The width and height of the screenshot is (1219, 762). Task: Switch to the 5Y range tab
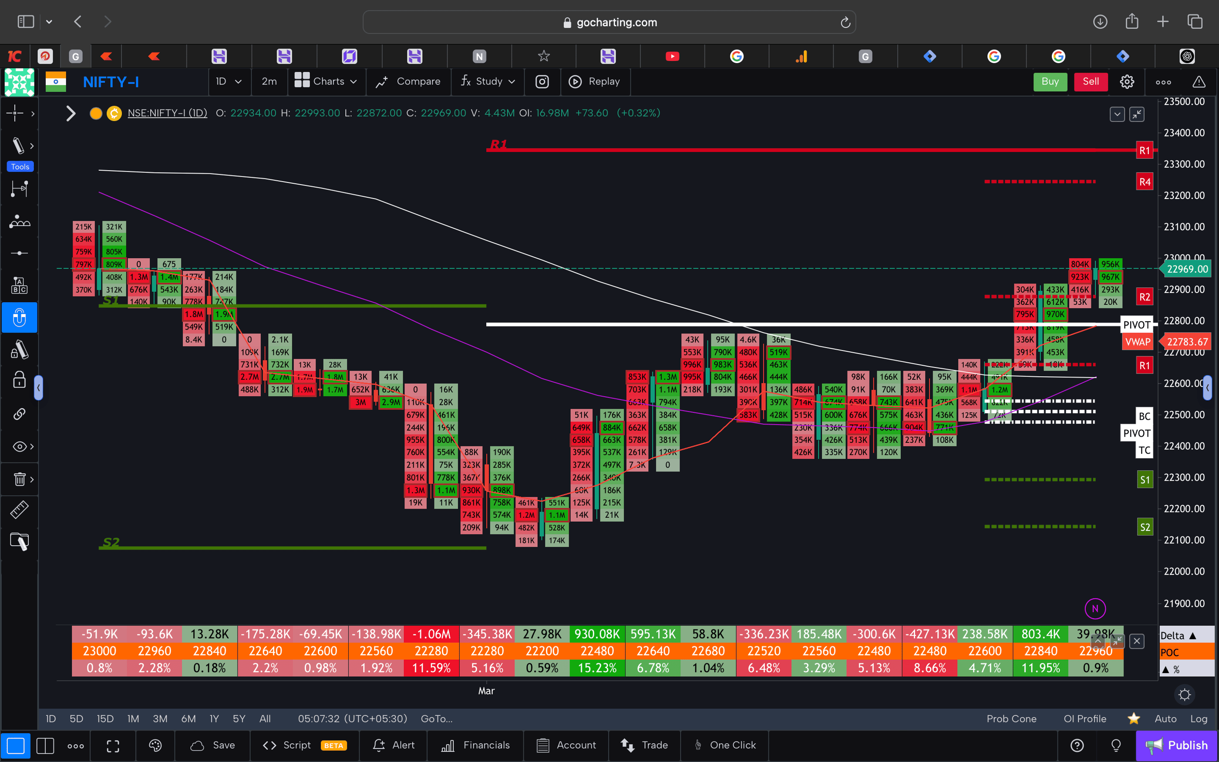tap(239, 718)
